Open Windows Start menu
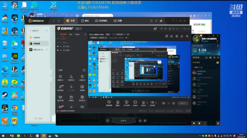The height and width of the screenshot is (138, 247). coord(3,136)
